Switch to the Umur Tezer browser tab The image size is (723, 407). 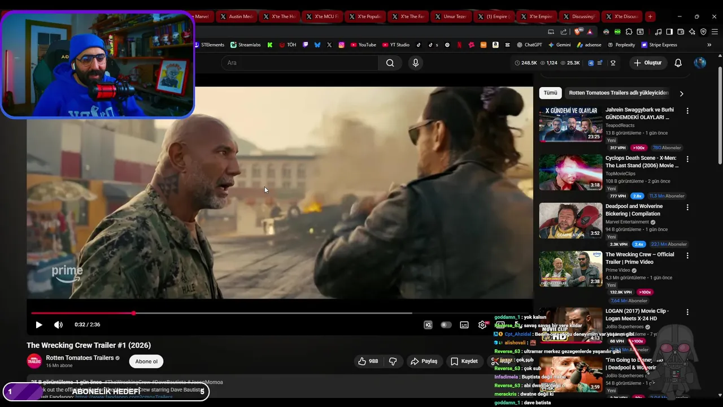(451, 16)
